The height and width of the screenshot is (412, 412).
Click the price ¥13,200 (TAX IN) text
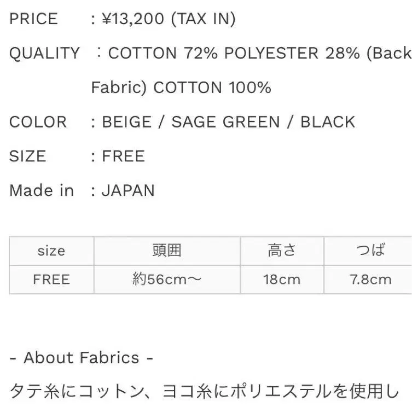pos(169,19)
